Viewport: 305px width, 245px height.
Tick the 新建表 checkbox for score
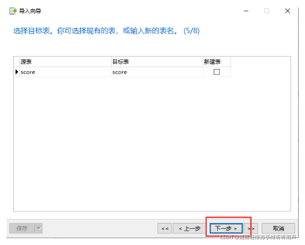[x=217, y=72]
